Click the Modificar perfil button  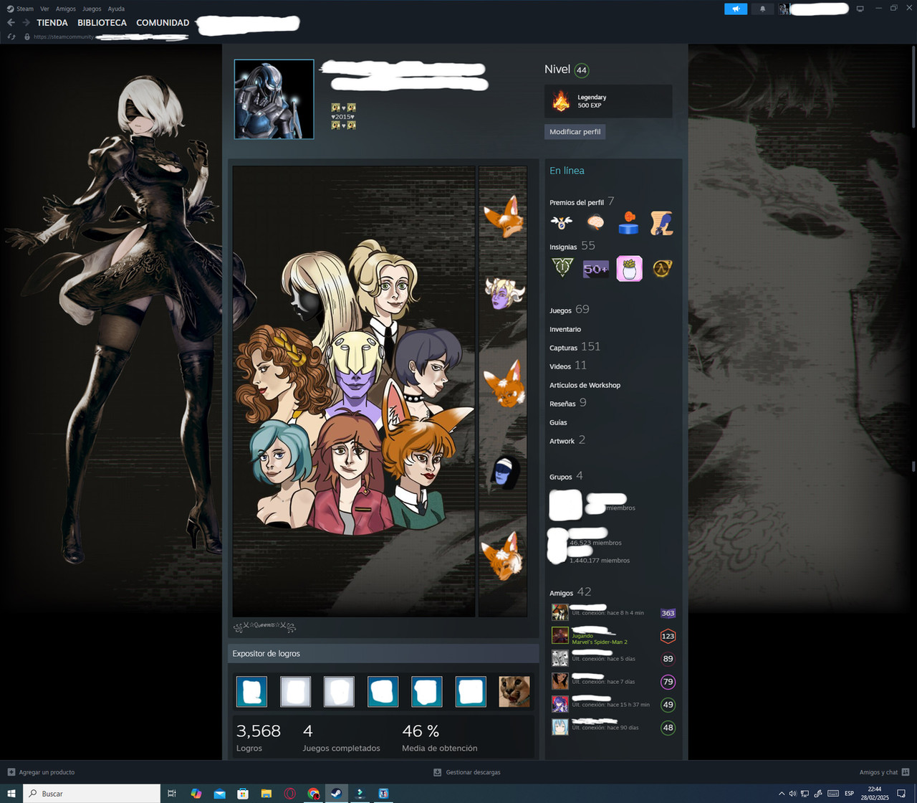pyautogui.click(x=575, y=132)
